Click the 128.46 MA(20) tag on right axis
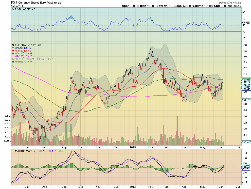Image resolution: width=251 pixels, height=189 pixels. [246, 89]
